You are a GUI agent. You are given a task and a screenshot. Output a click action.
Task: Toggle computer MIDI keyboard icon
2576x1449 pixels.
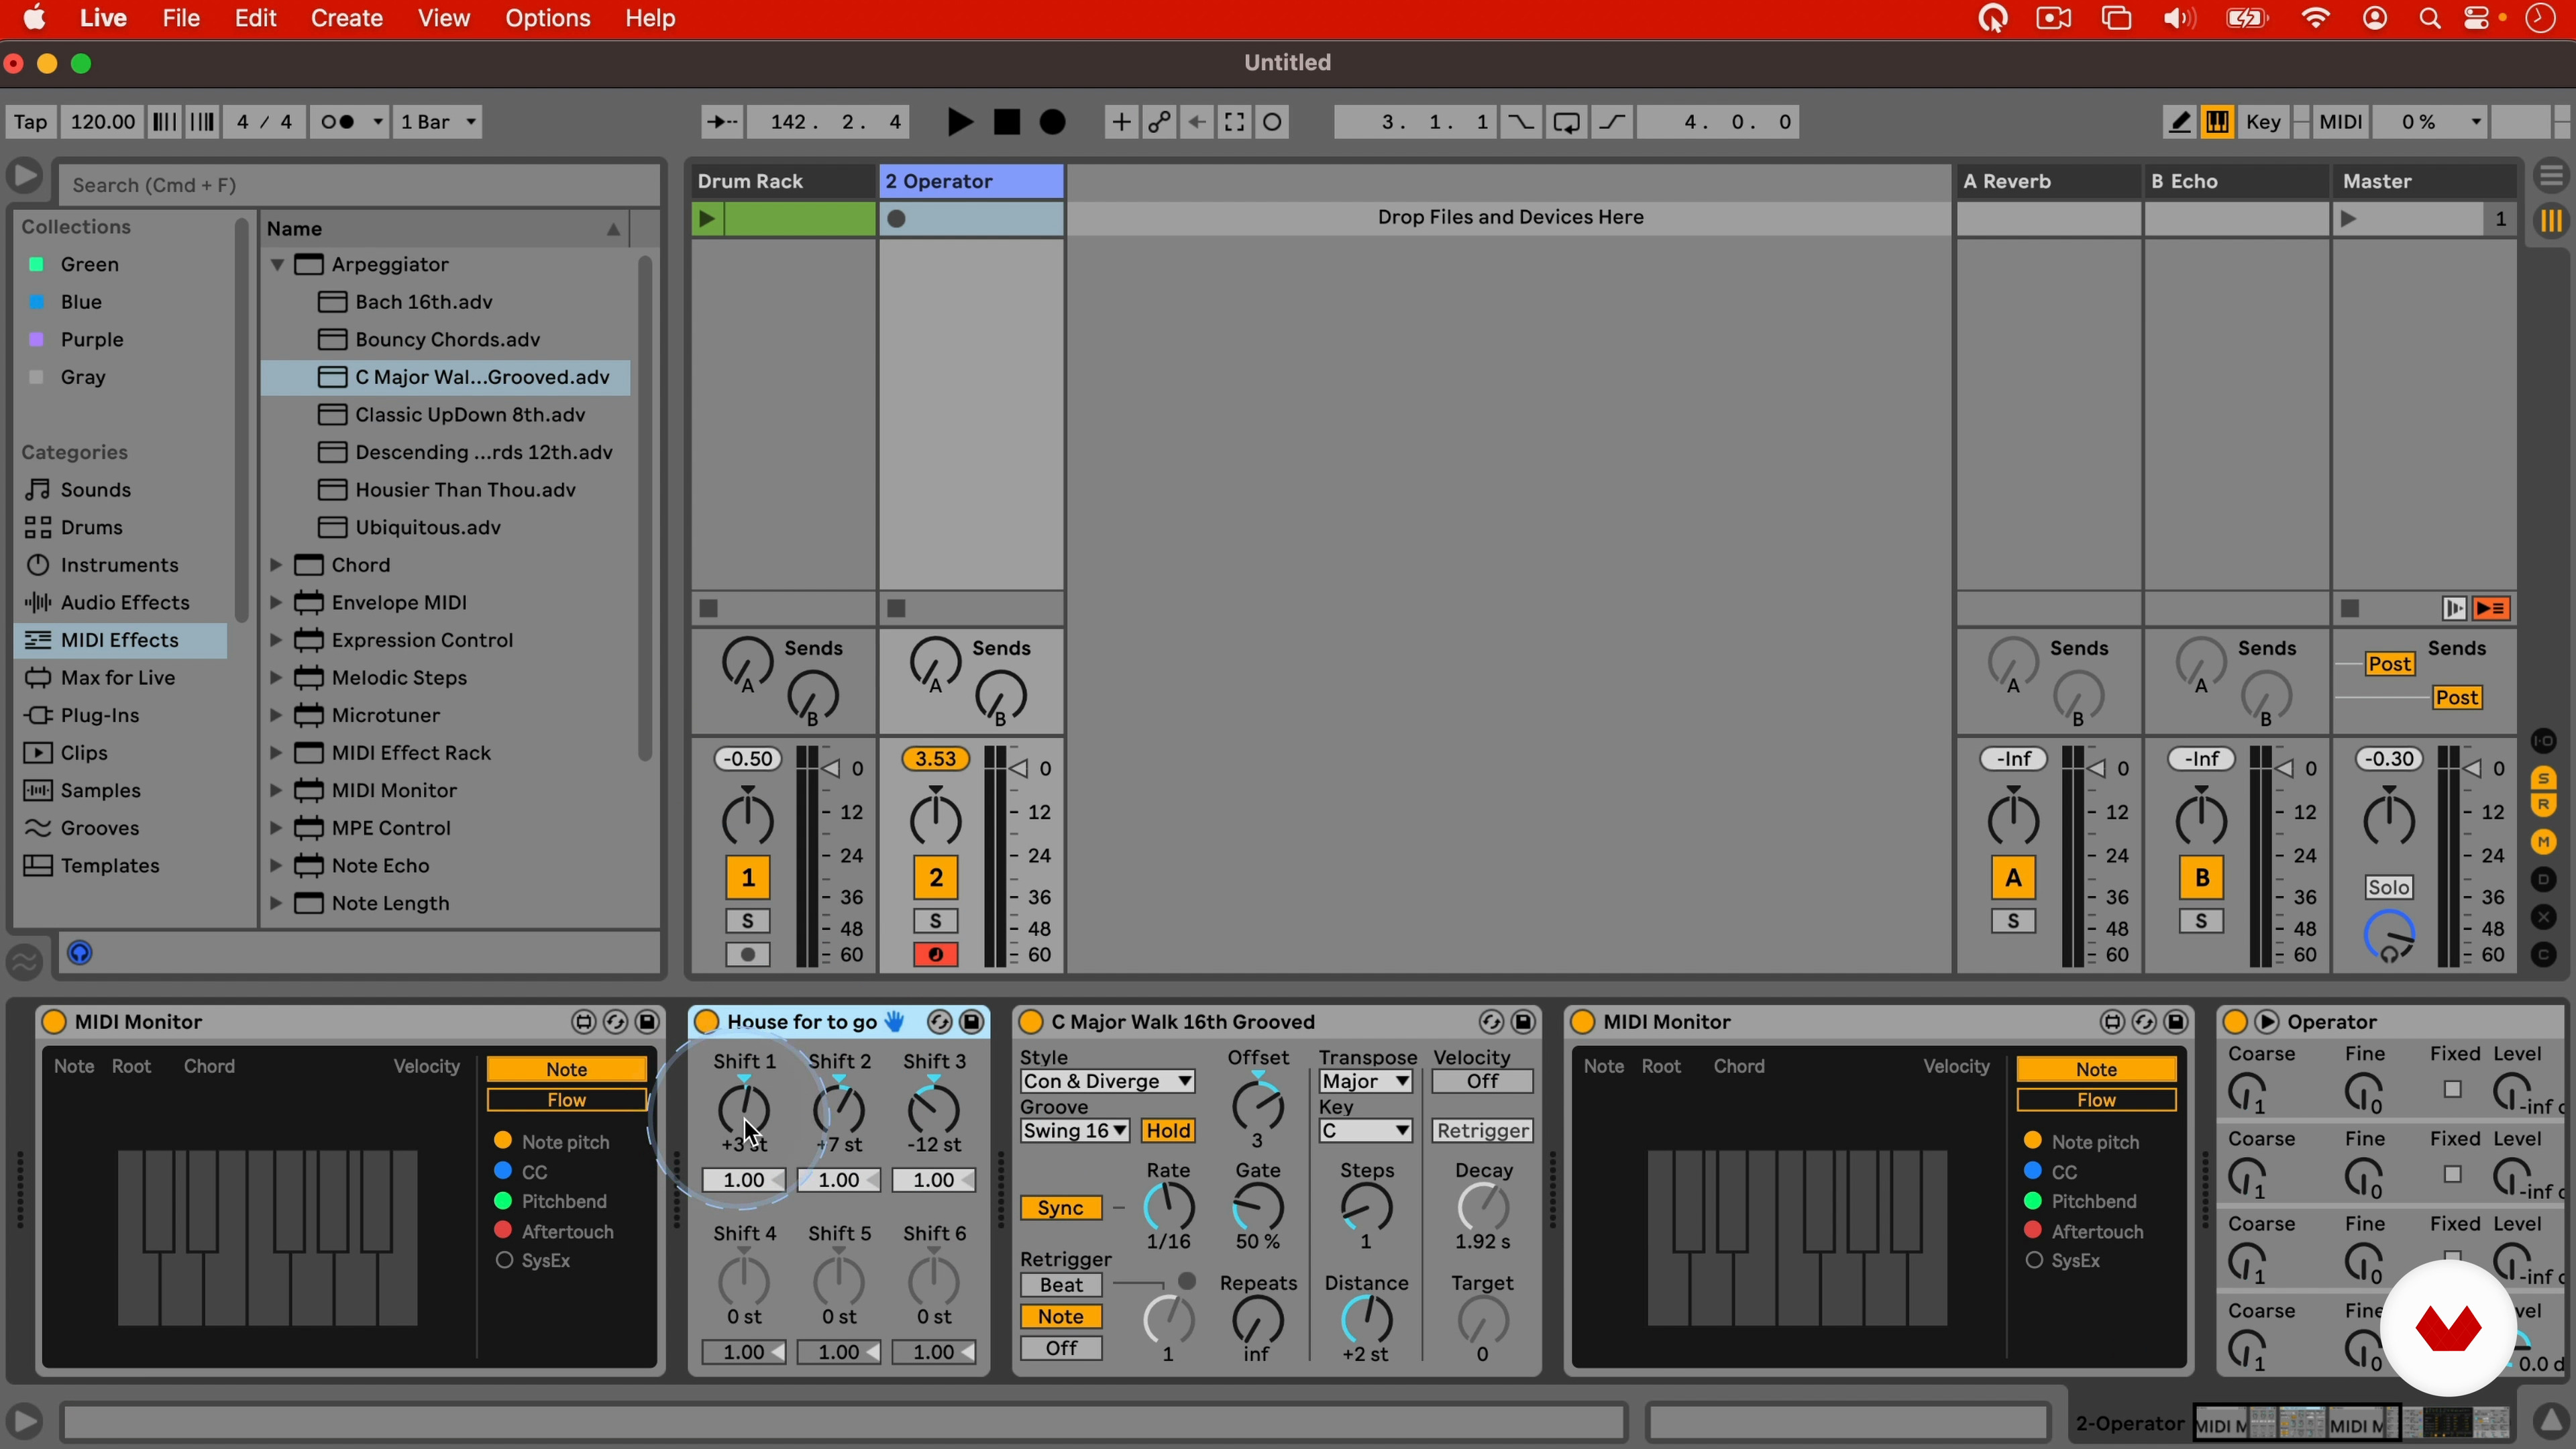click(x=2217, y=122)
